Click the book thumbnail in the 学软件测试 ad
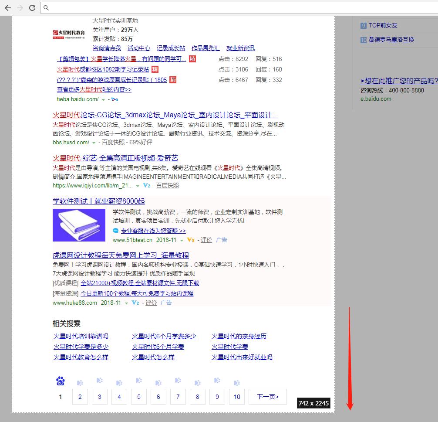Image resolution: width=438 pixels, height=422 pixels. coord(79,225)
